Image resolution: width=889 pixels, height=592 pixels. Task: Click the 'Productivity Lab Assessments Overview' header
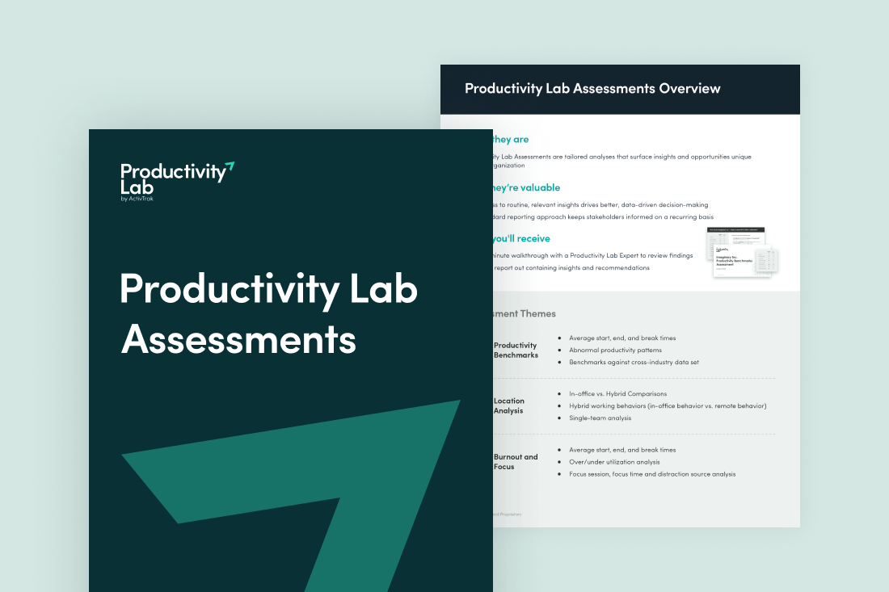[592, 88]
